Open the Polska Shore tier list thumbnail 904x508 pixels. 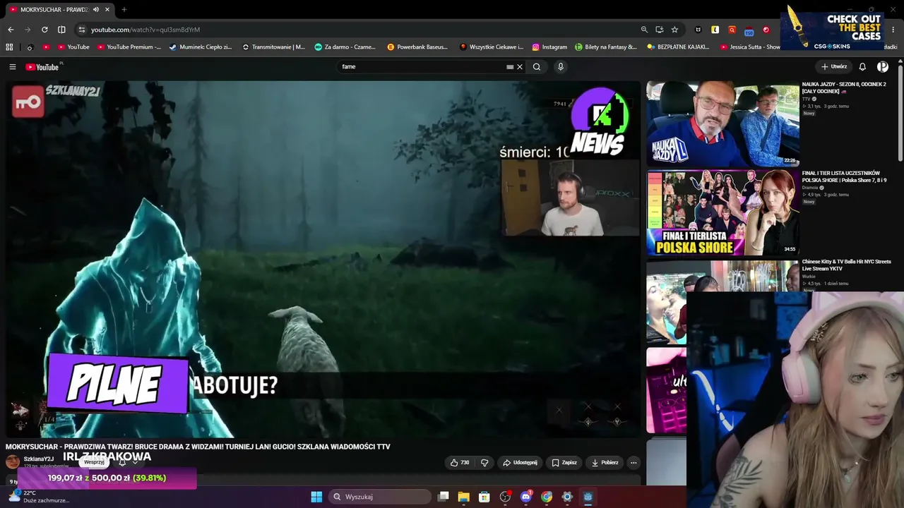click(x=722, y=213)
